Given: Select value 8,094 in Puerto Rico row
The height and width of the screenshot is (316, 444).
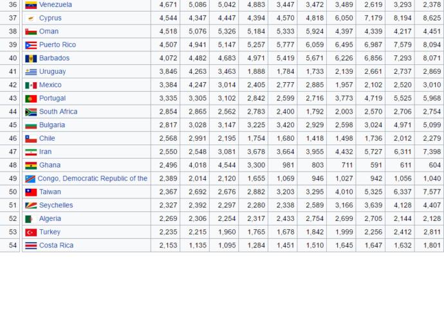Looking at the screenshot, I should 432,45.
